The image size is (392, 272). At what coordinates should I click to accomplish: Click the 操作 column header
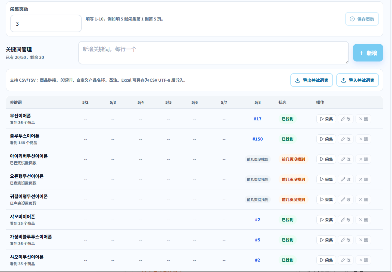(320, 102)
